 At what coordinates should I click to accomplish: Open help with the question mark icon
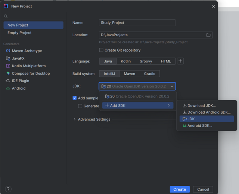click(x=8, y=189)
